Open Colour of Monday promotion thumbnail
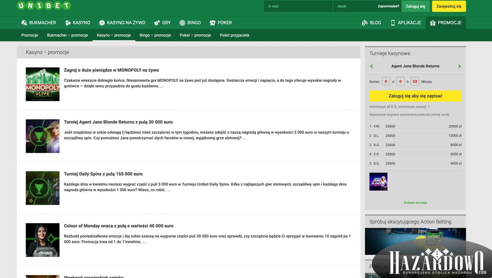This screenshot has width=492, height=278. tap(43, 240)
